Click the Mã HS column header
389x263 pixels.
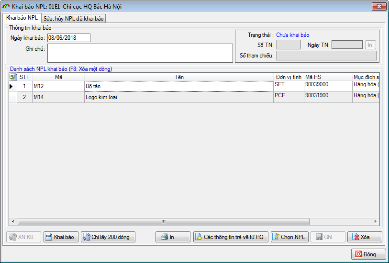click(327, 77)
